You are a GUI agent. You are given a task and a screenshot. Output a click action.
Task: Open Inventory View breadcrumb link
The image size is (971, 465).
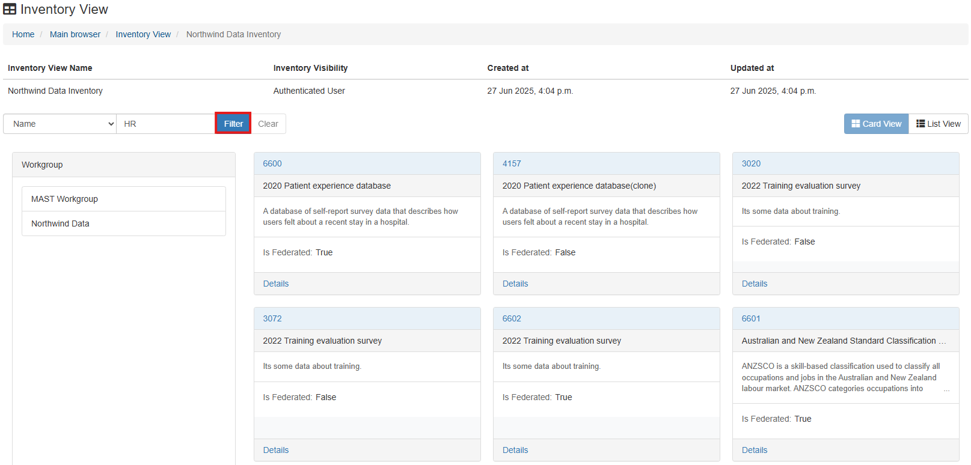(x=143, y=34)
